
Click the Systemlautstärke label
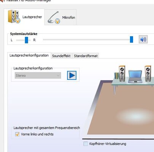click(x=24, y=34)
